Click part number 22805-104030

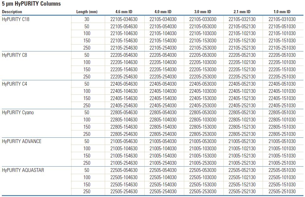click(x=163, y=120)
